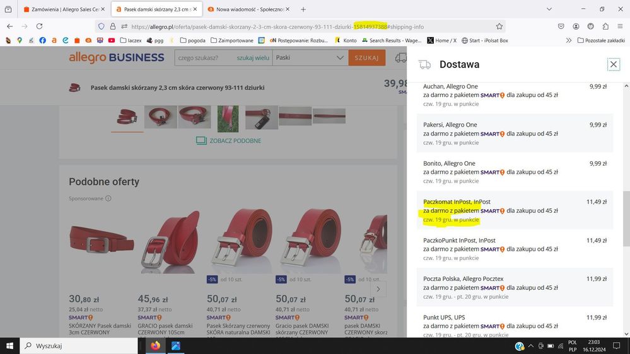Viewport: 630px width, 354px height.
Task: Open the Start - iPolsat Box bookmark
Action: [485, 40]
